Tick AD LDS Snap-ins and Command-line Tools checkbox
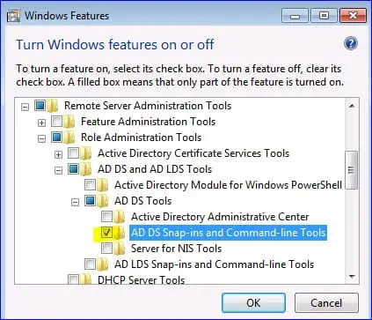The image size is (372, 320). (90, 264)
